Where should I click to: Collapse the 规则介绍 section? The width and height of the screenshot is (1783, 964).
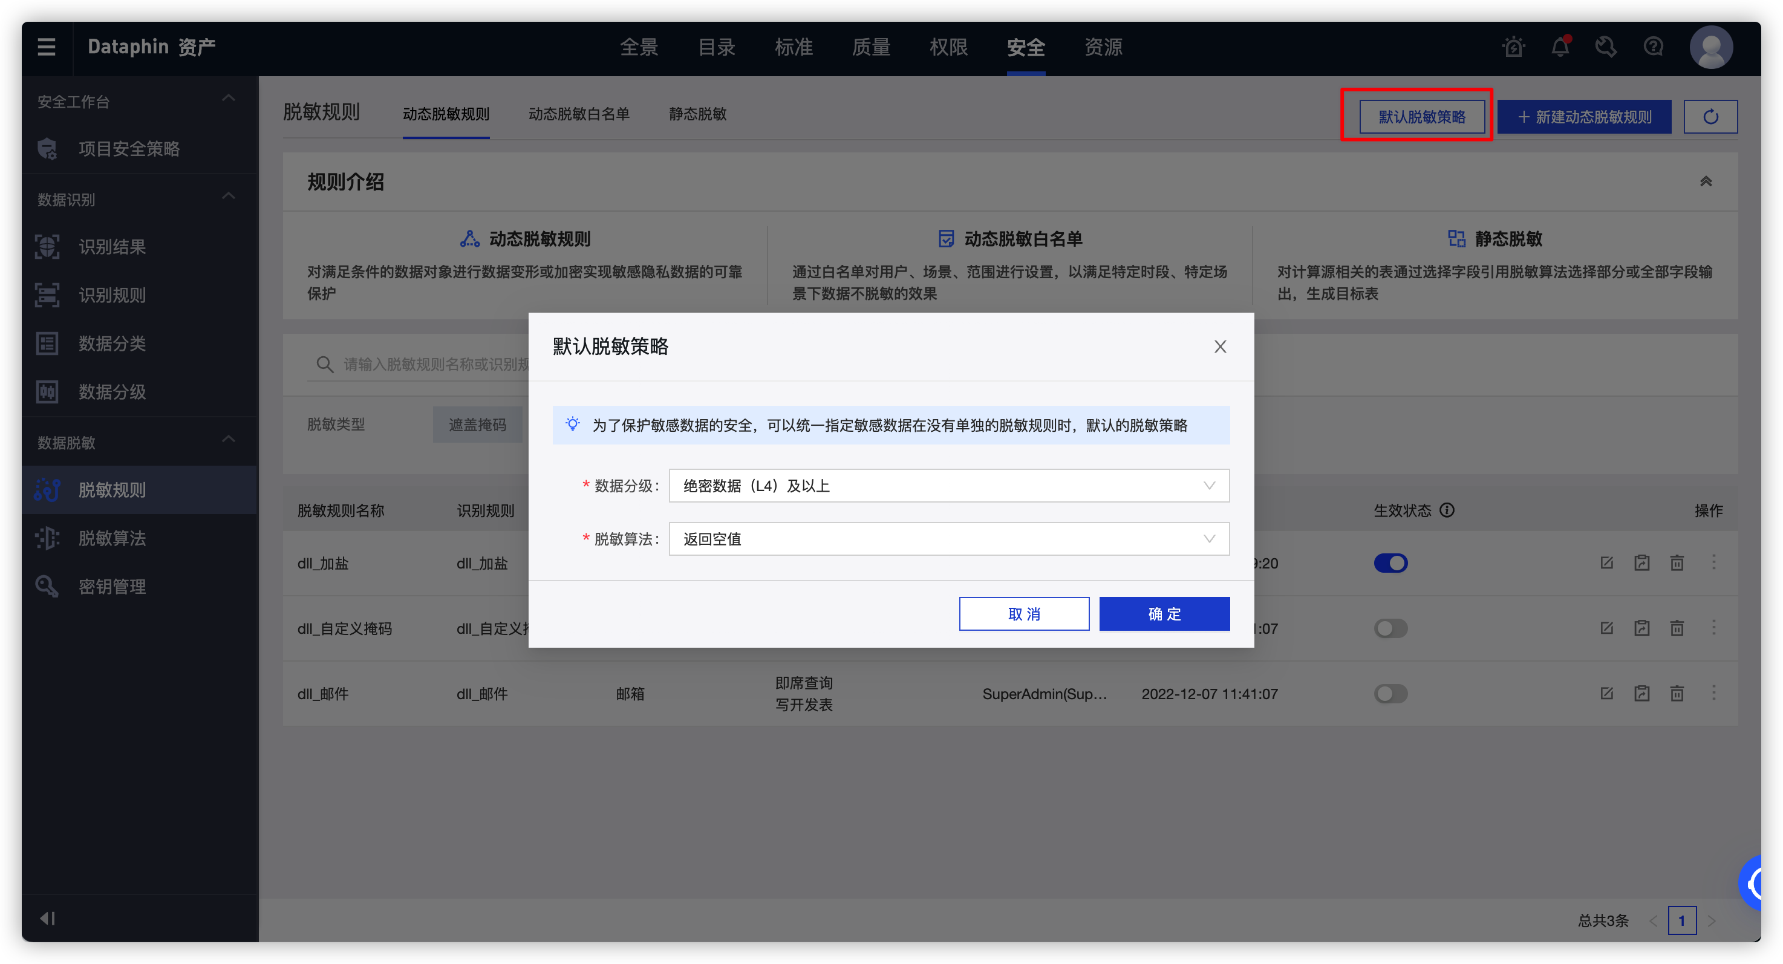click(1706, 181)
